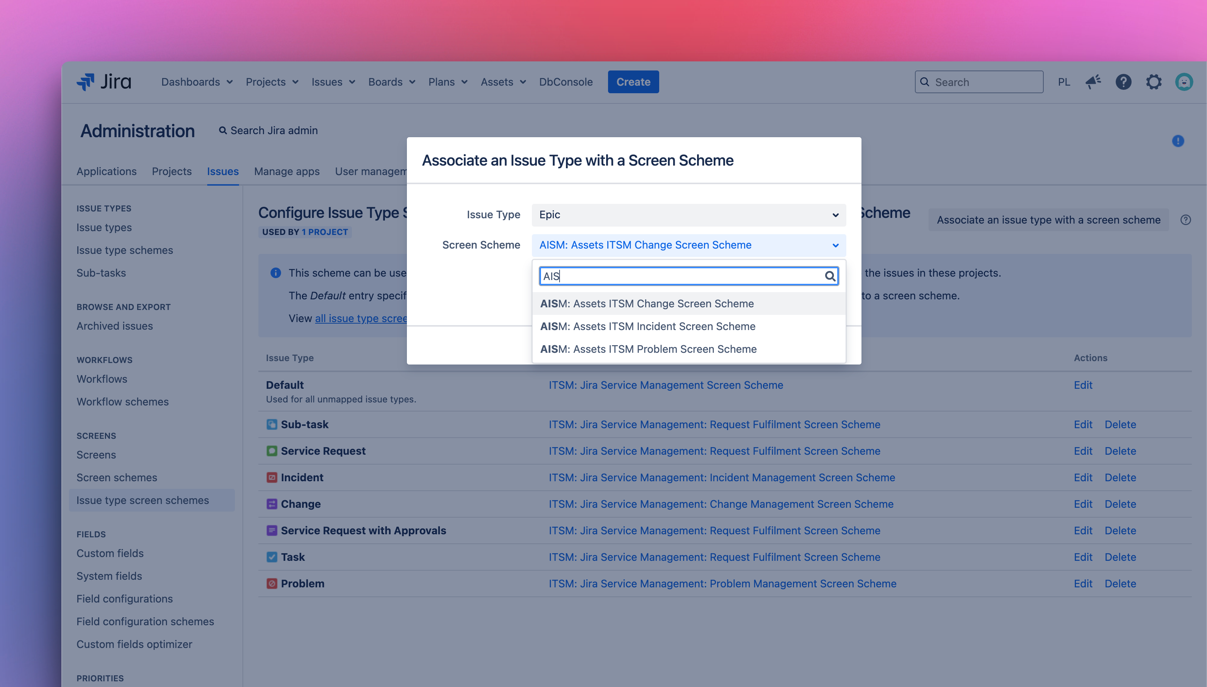1207x687 pixels.
Task: Choose AISM: Assets ITSM Problem Screen Scheme
Action: 648,349
